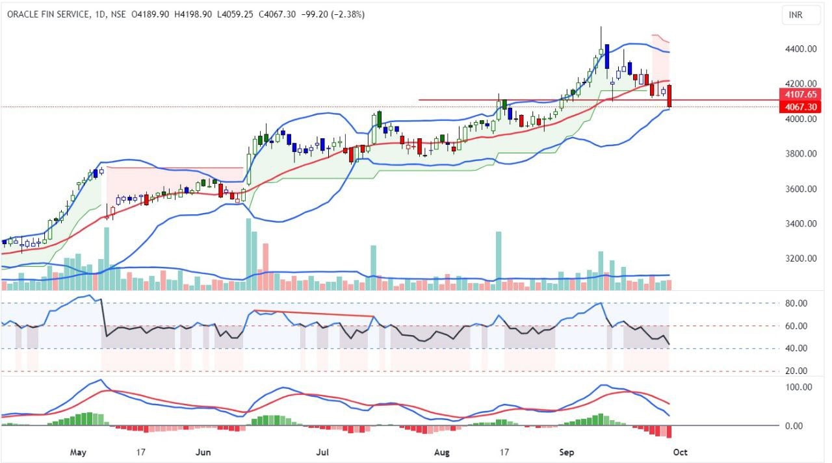Select Jul on the time axis
The image size is (832, 463).
coord(323,451)
